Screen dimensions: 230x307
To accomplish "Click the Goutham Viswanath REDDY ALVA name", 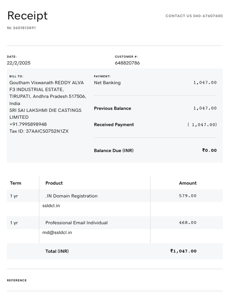I will coord(46,82).
